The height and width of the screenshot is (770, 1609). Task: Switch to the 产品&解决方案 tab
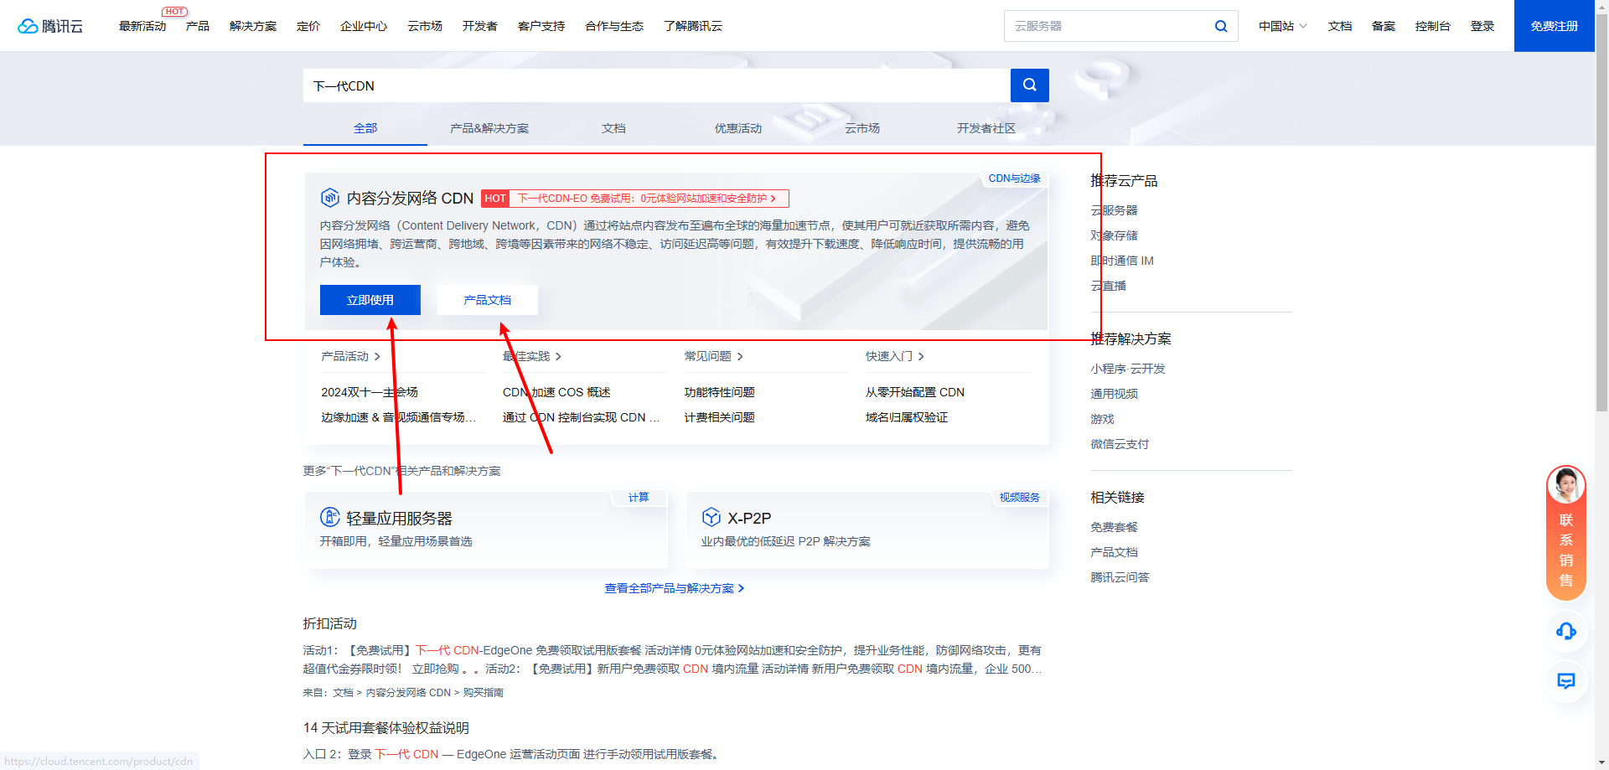point(489,128)
